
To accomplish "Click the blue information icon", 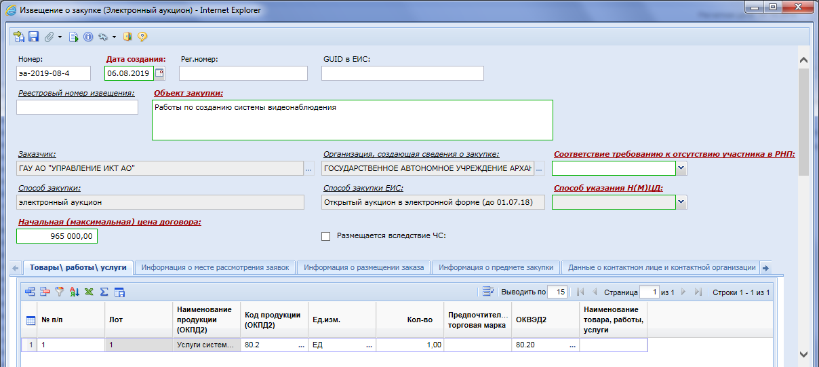I will coord(88,37).
